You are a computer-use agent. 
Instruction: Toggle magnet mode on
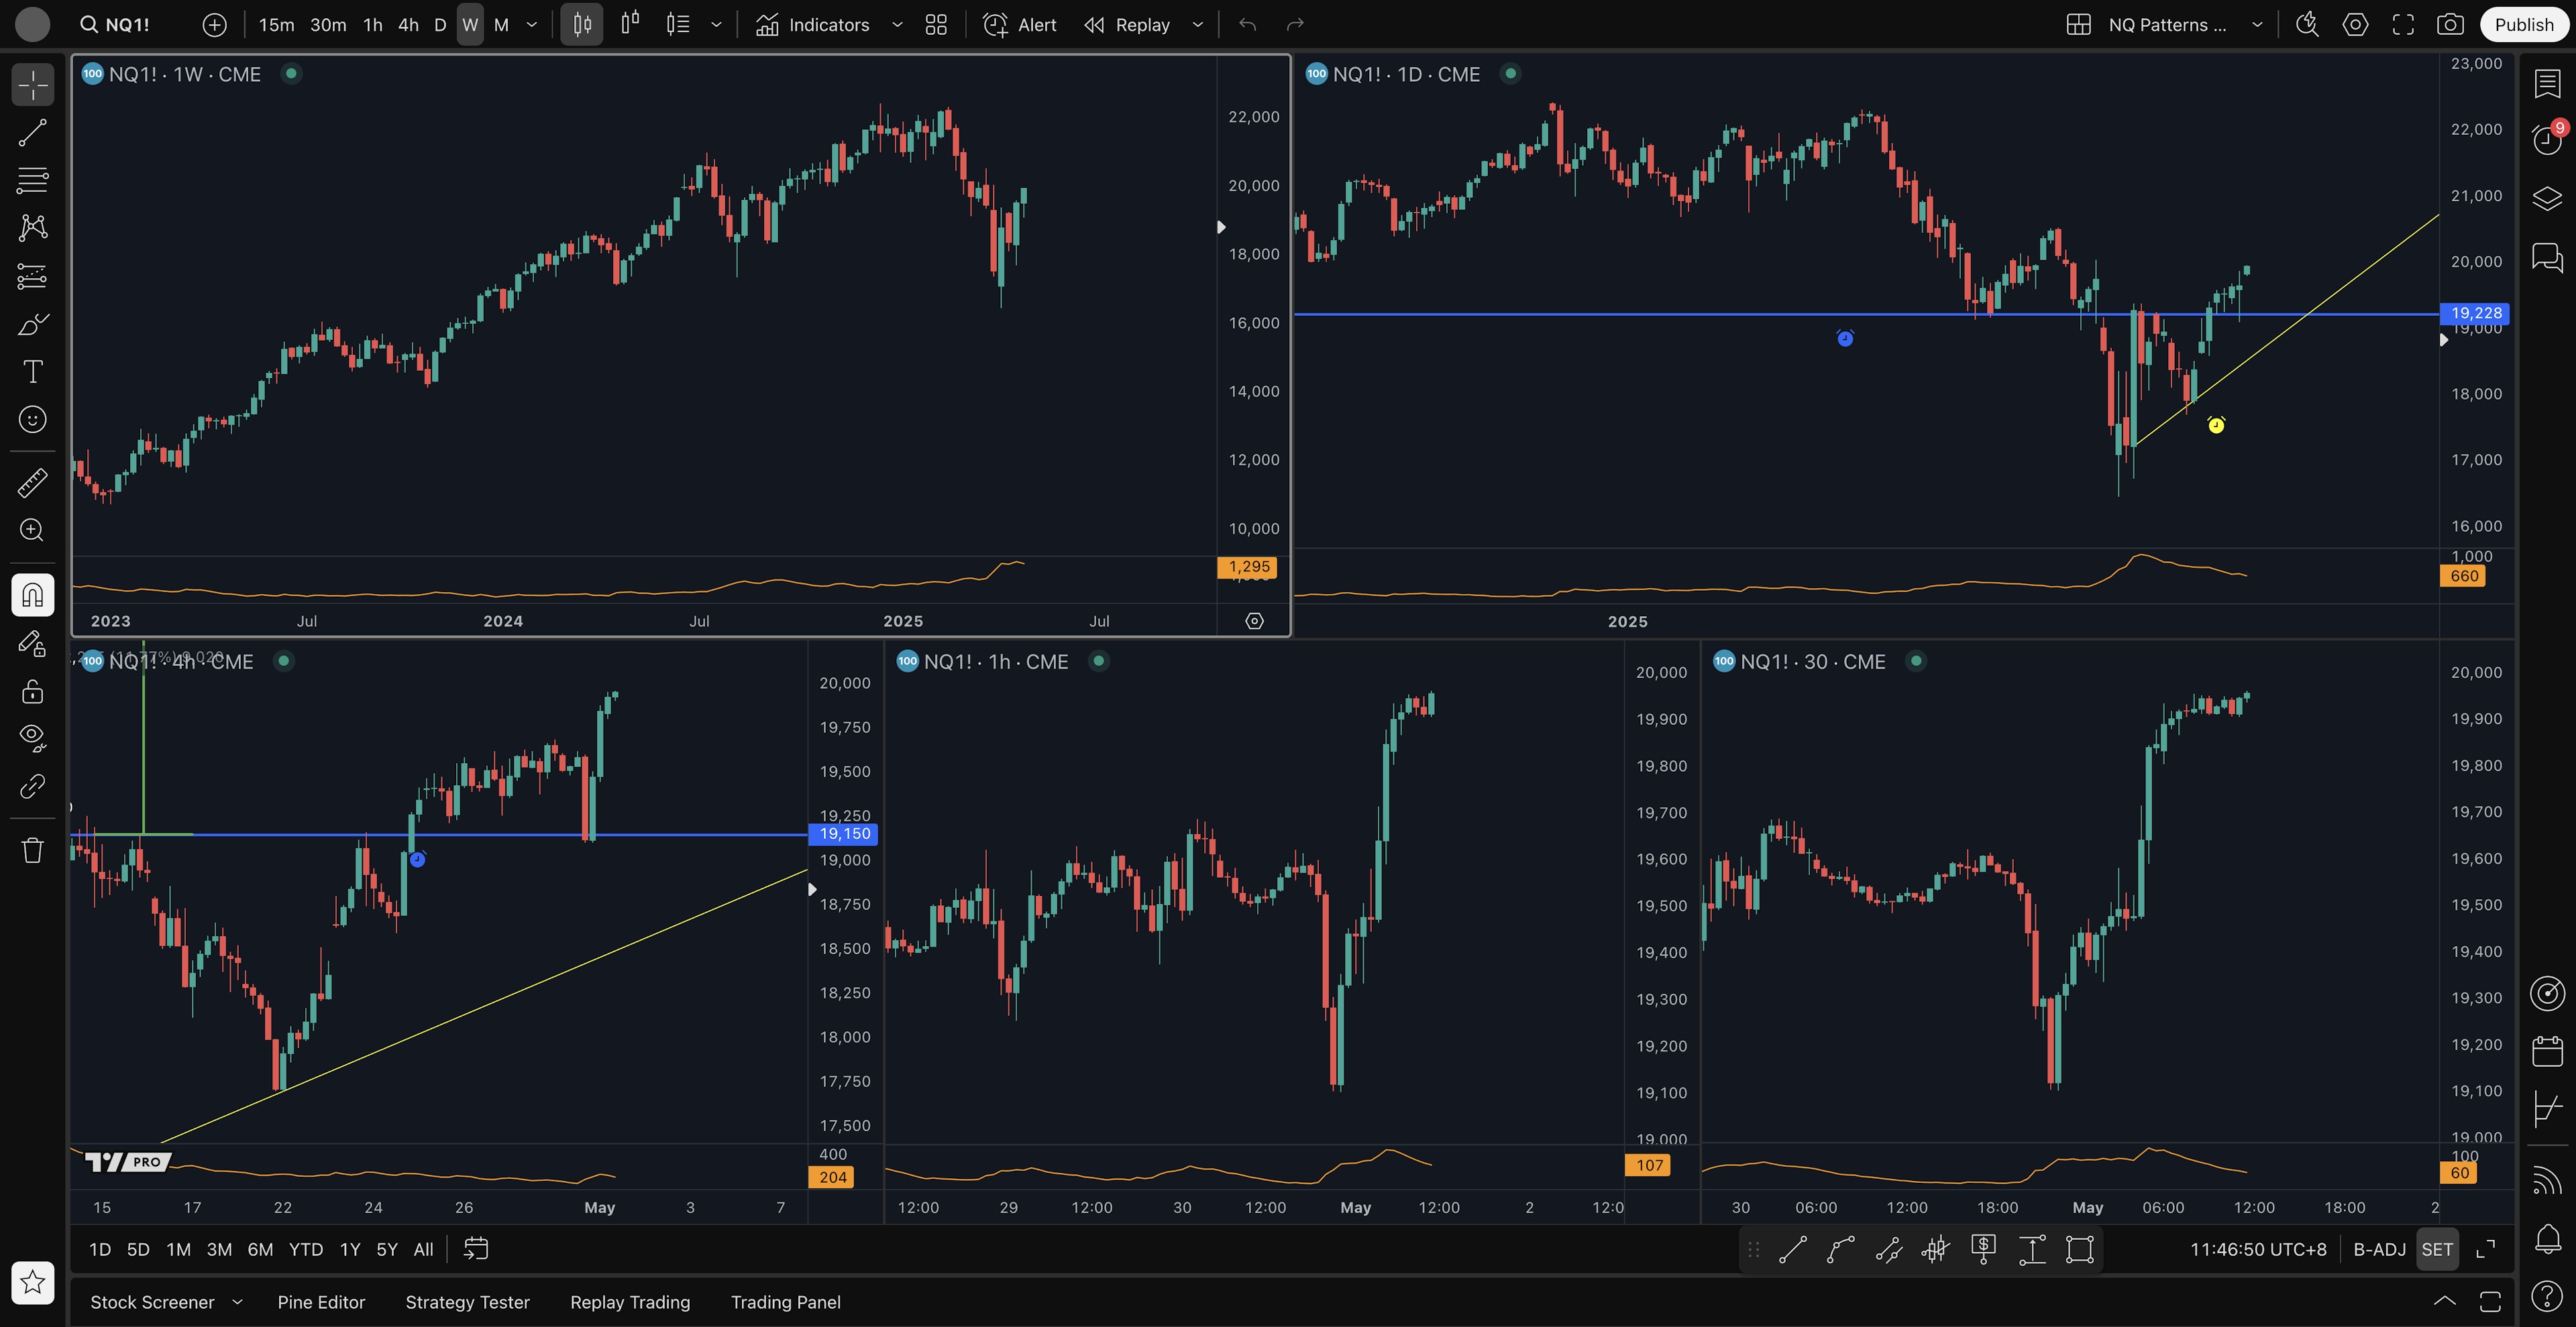coord(32,595)
